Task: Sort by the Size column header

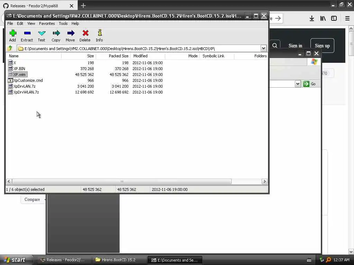Action: point(78,56)
